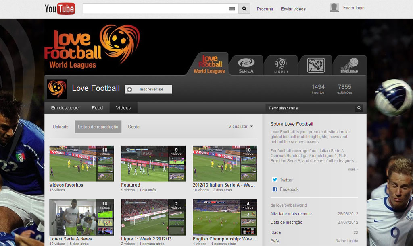The width and height of the screenshot is (413, 246).
Task: Open the Featured playlist thumbnail
Action: coord(153,163)
